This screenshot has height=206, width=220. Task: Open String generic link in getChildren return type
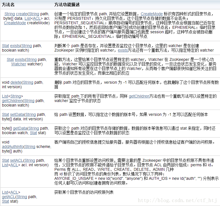tap(16, 96)
